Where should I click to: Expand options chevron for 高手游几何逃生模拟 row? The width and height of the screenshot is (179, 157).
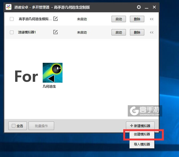click(x=152, y=19)
